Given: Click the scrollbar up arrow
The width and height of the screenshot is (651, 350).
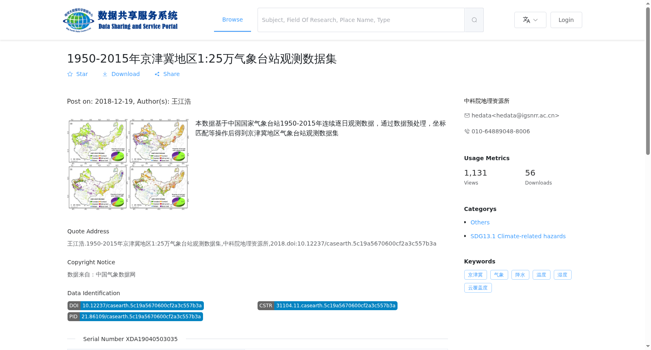Looking at the screenshot, I should coord(648,3).
